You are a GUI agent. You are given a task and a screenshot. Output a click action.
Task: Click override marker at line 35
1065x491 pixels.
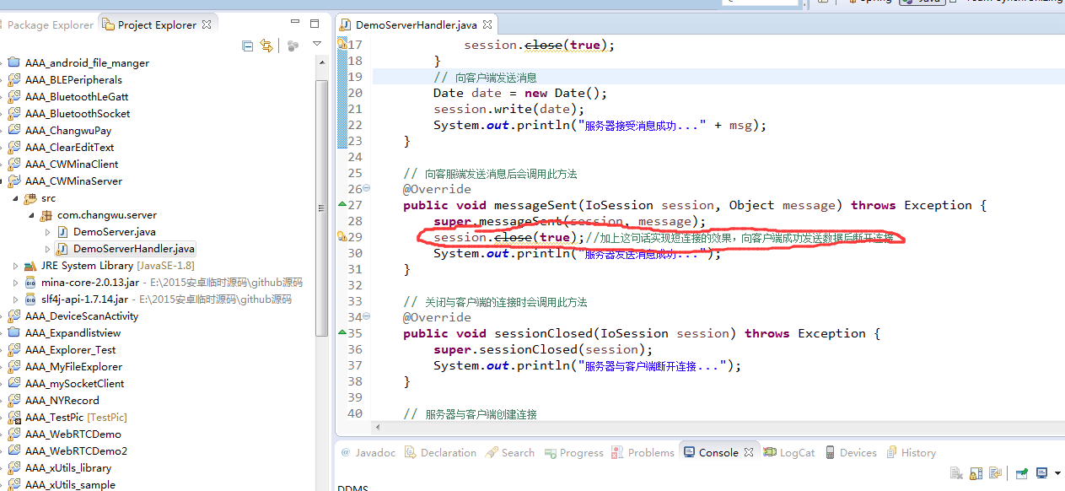tap(342, 333)
